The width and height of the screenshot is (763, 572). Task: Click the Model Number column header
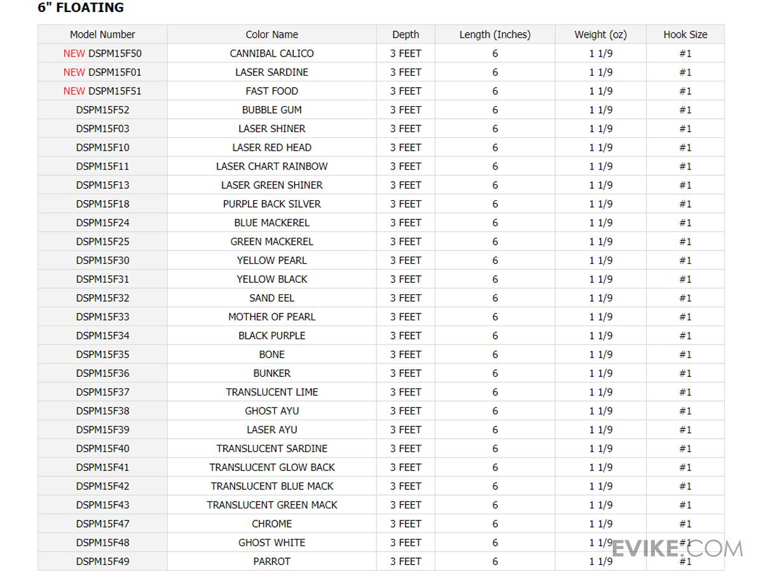click(102, 34)
